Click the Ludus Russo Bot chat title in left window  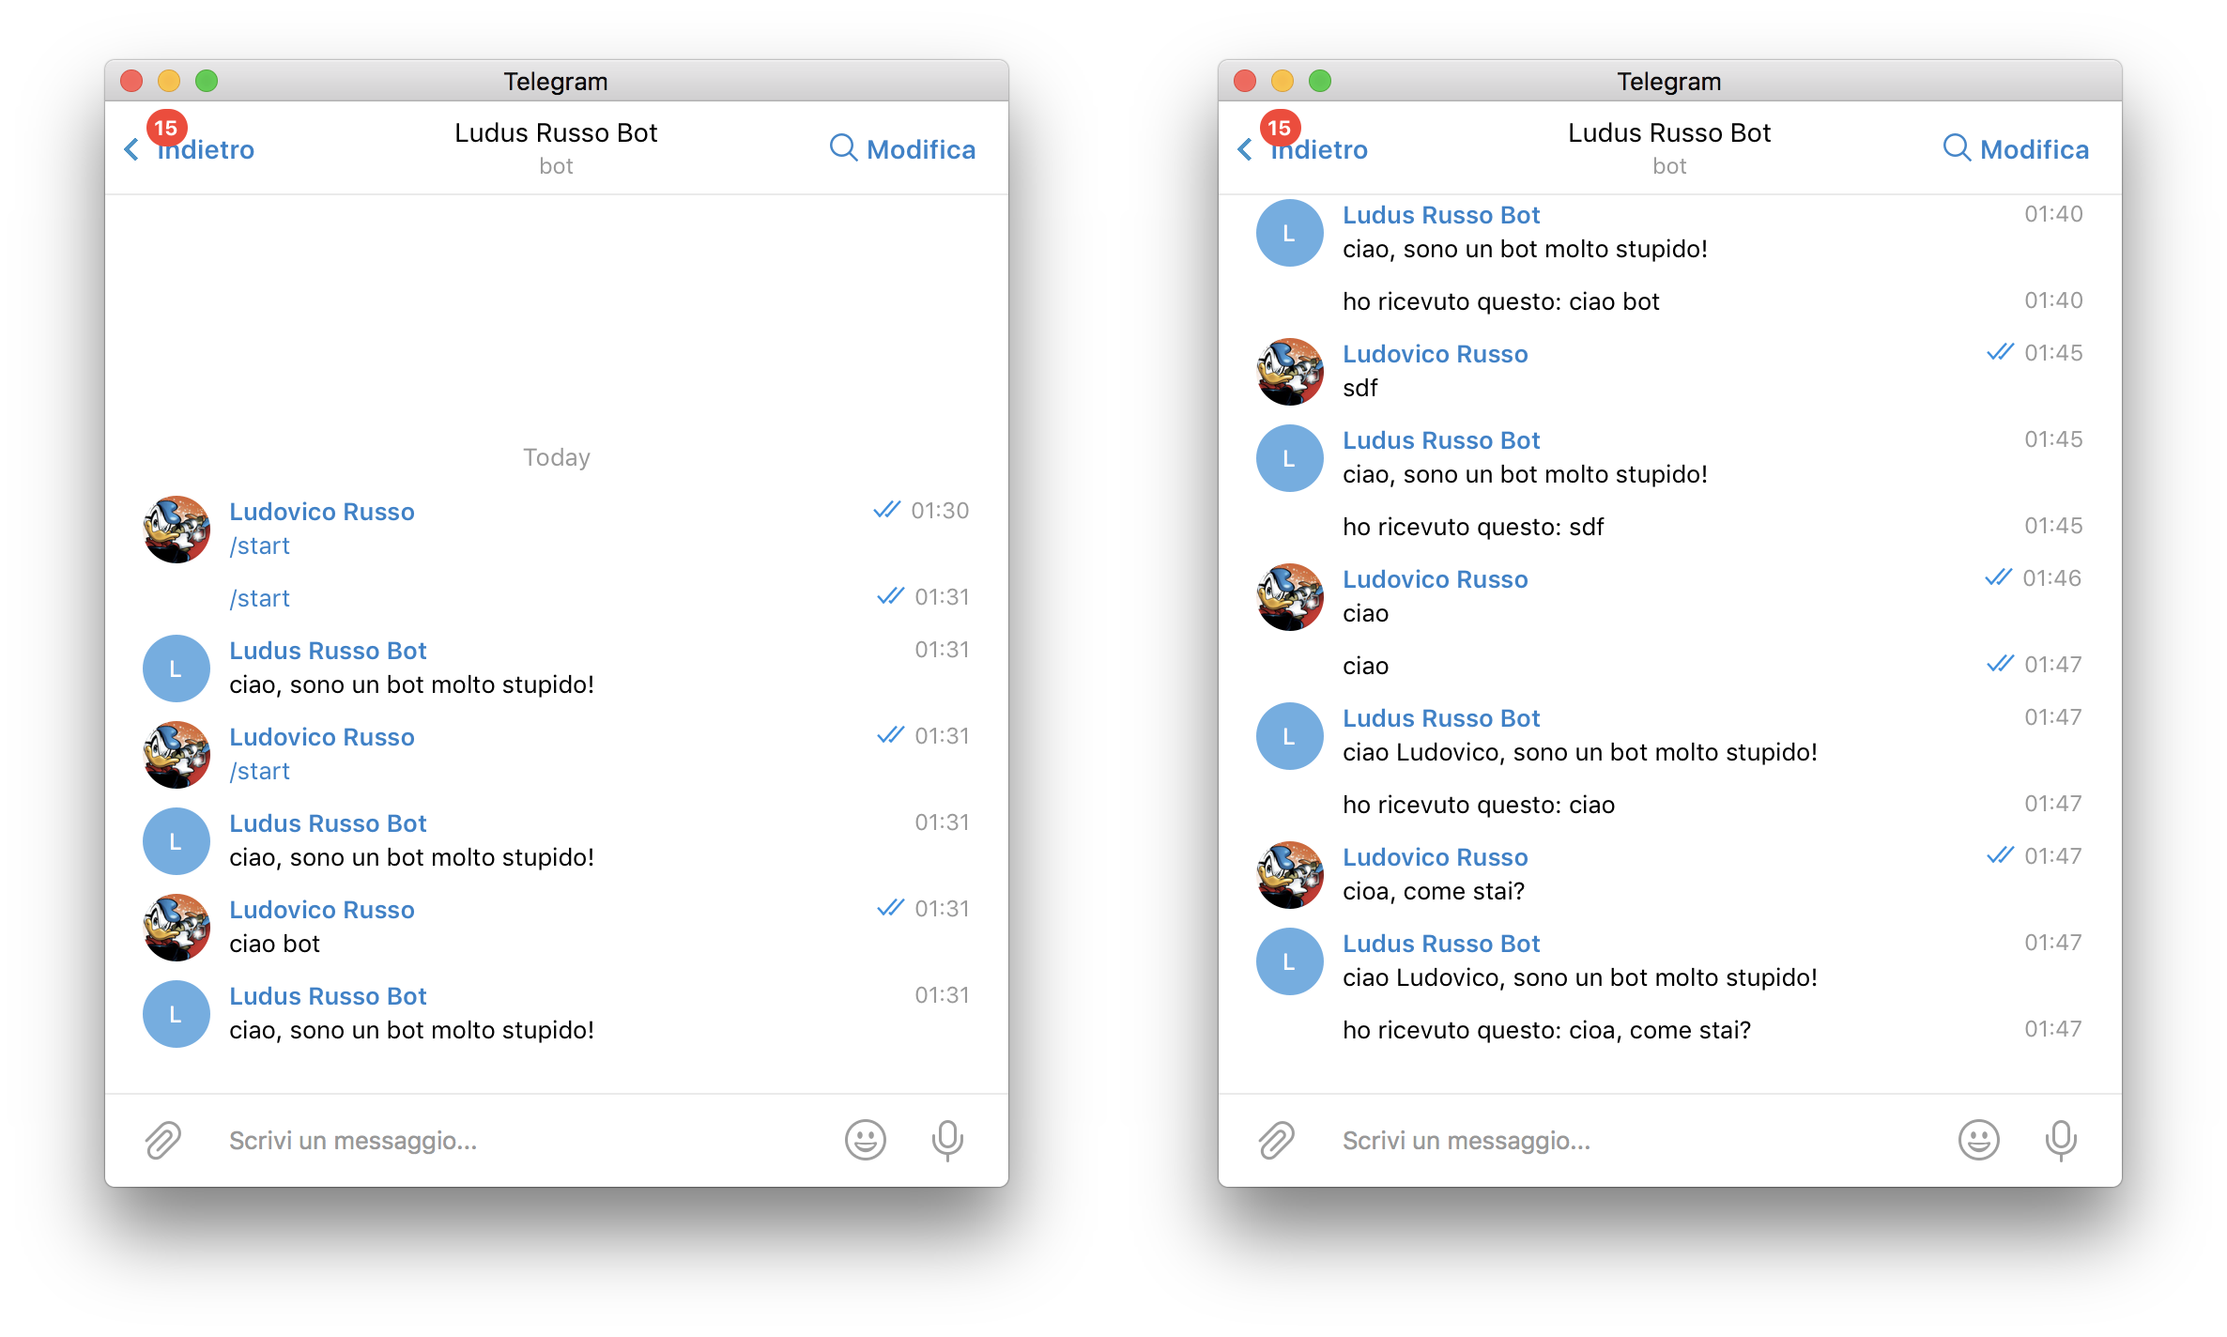point(556,133)
